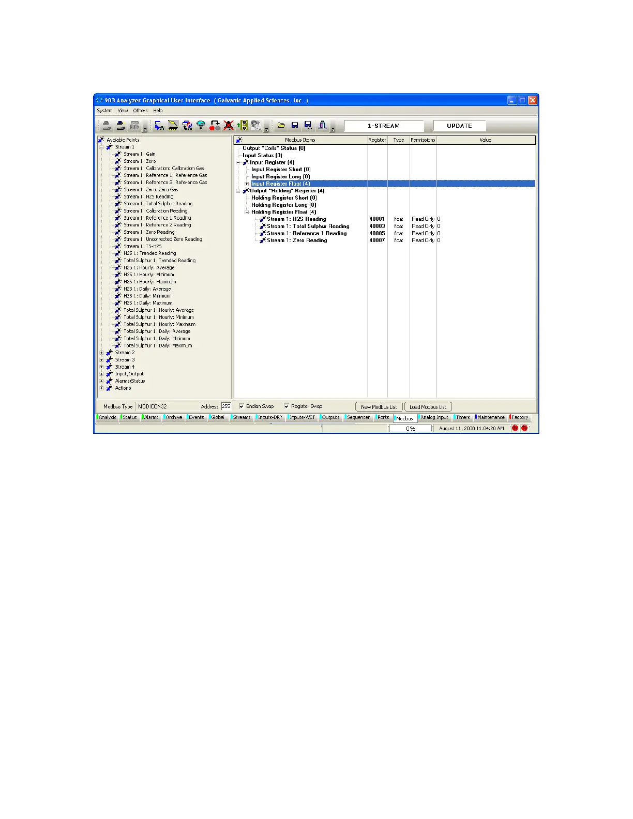
Task: Click the 0% progress bar
Action: coord(411,428)
